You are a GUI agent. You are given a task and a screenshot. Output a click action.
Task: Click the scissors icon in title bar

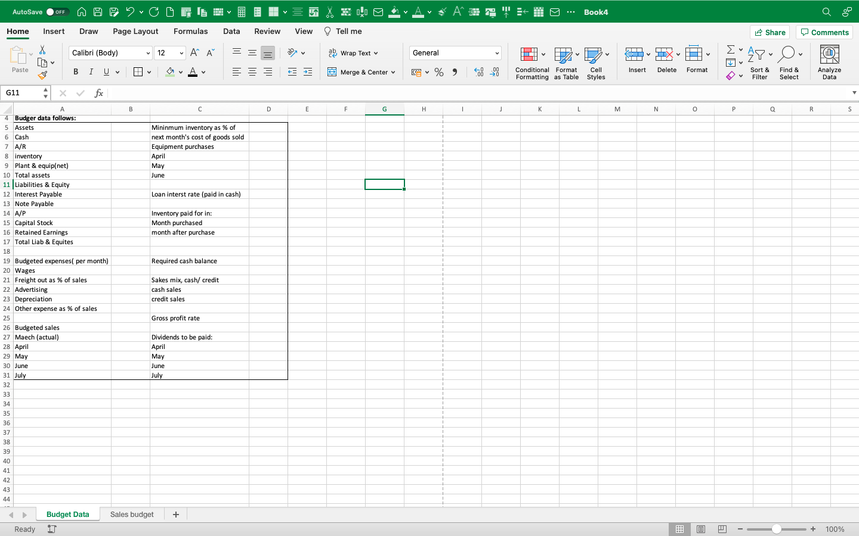(x=330, y=12)
